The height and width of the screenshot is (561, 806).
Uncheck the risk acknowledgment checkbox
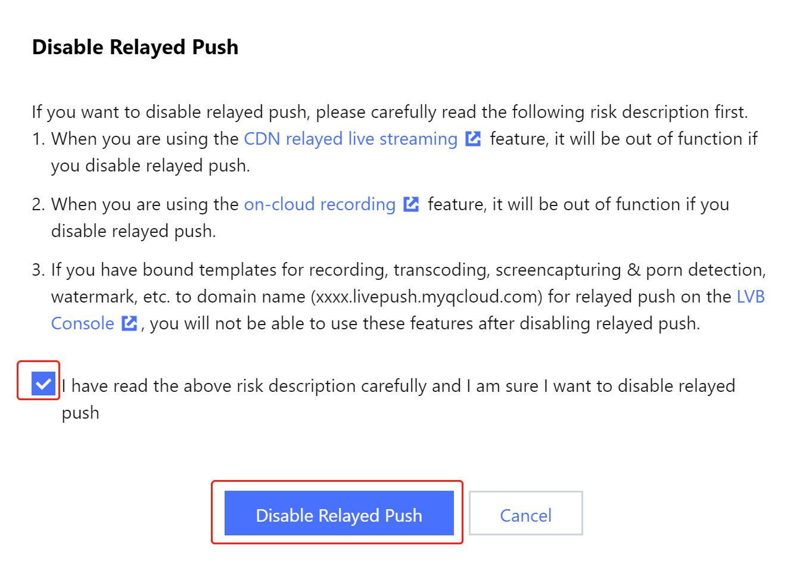click(43, 384)
